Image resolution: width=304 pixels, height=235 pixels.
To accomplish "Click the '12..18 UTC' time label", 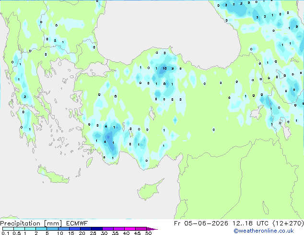I will 250,223.
